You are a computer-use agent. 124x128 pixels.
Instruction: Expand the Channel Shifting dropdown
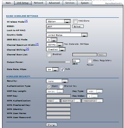56,49
